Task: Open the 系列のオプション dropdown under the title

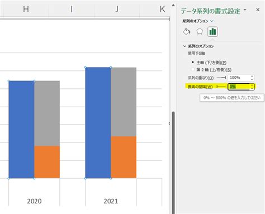Action: (x=212, y=21)
